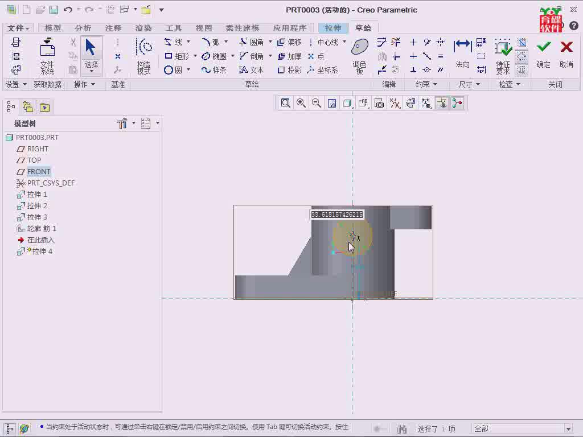This screenshot has height=437, width=583.
Task: Click the Saved Orientations camera icon
Action: click(379, 103)
